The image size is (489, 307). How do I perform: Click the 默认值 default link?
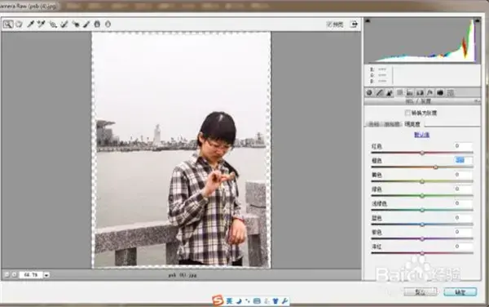tap(421, 135)
